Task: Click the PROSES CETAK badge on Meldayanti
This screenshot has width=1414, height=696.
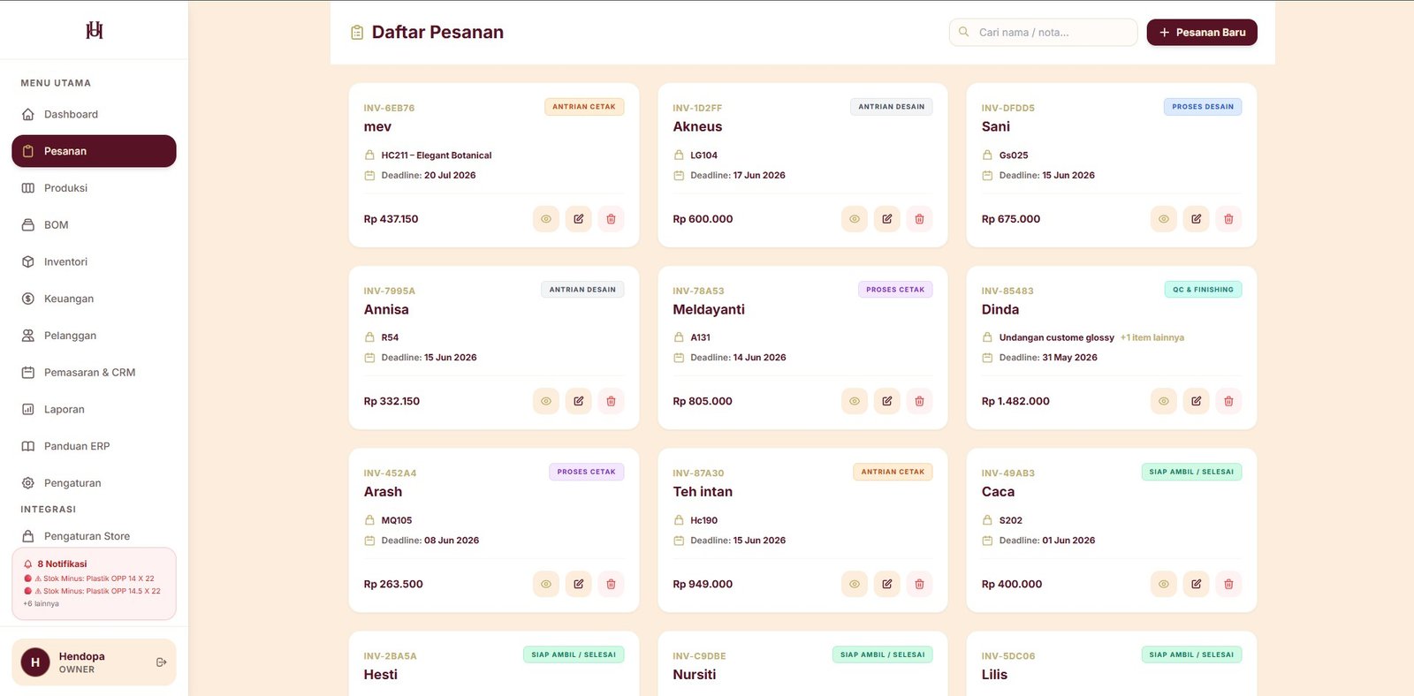Action: 895,290
